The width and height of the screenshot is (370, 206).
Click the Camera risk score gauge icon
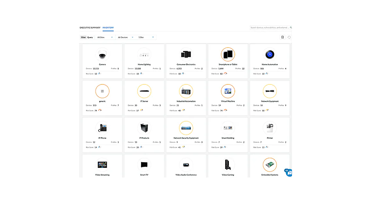coord(99,74)
